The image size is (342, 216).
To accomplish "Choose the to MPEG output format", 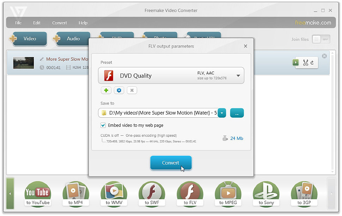I will (228, 193).
